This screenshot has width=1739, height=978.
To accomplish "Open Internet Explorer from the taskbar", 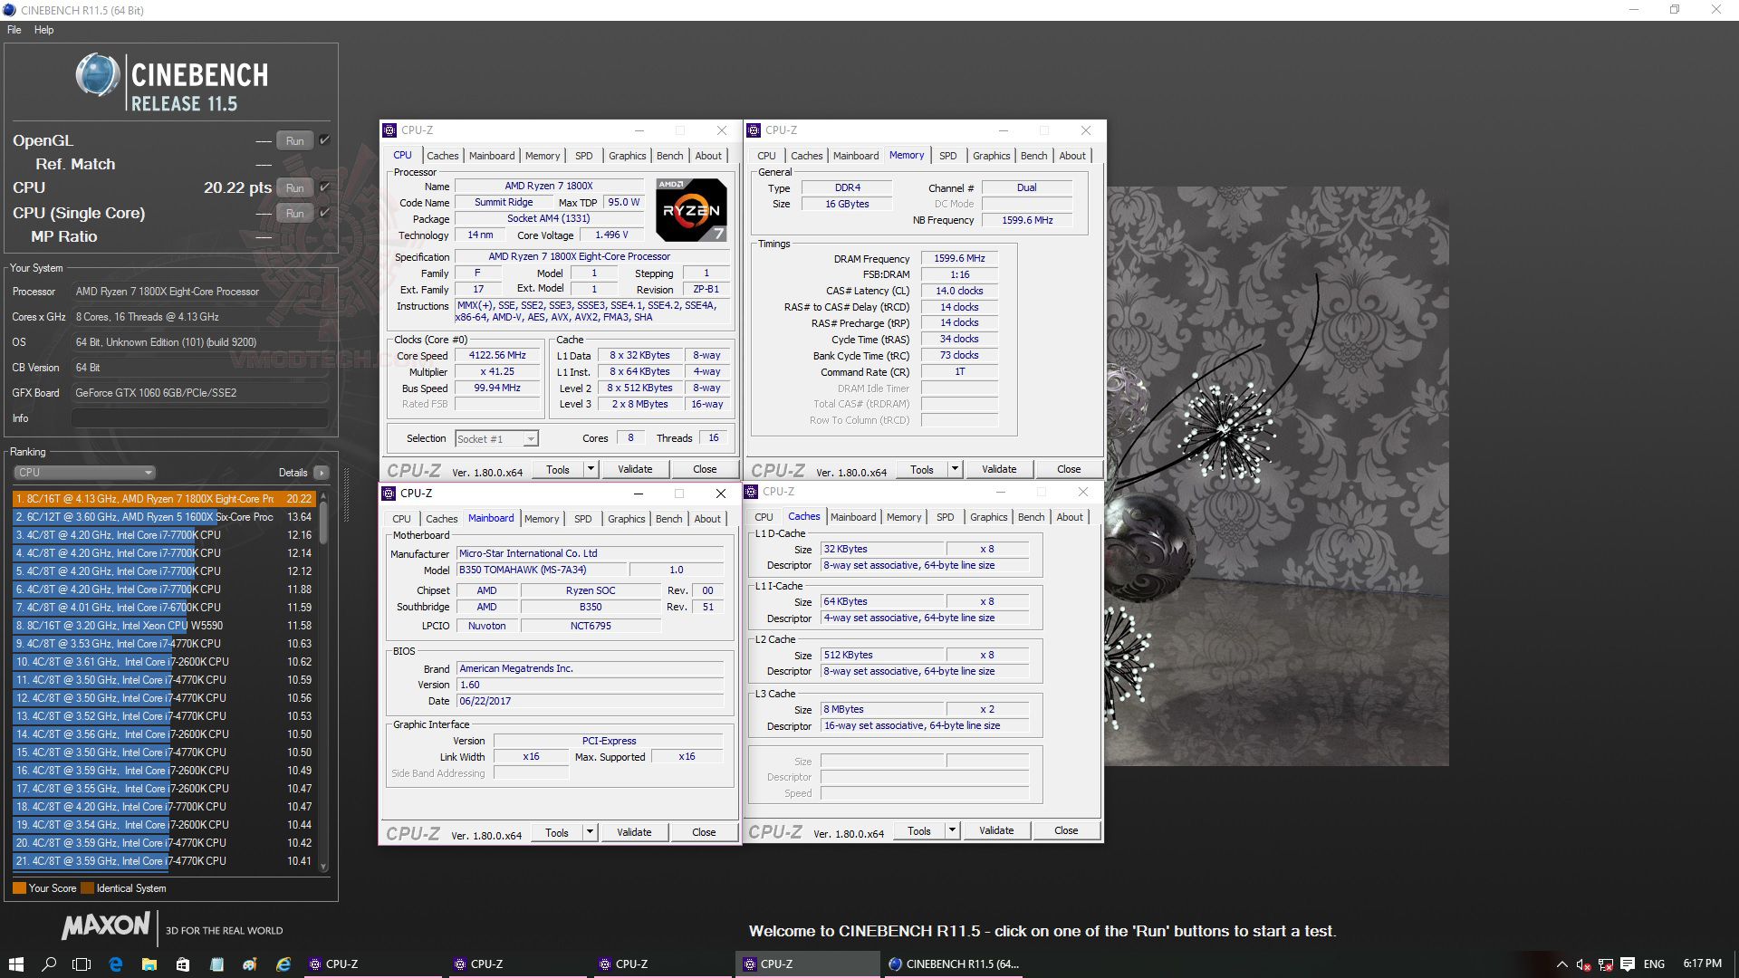I will [x=283, y=964].
